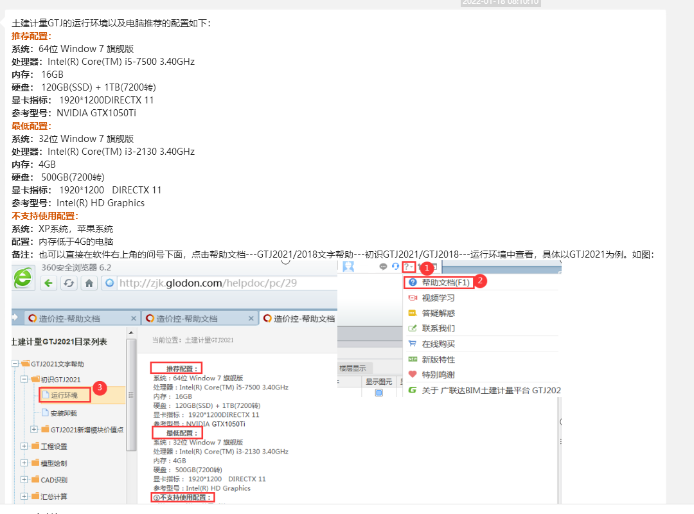Open the 安装卸载 tree item
Image resolution: width=694 pixels, height=514 pixels.
(x=64, y=413)
